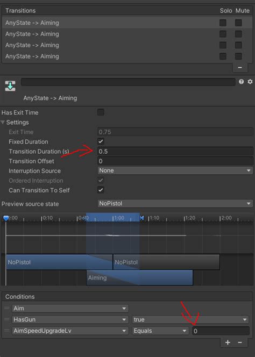Toggle Solo for the first AnyState -> Aiming transition
The width and height of the screenshot is (255, 357).
pos(223,23)
